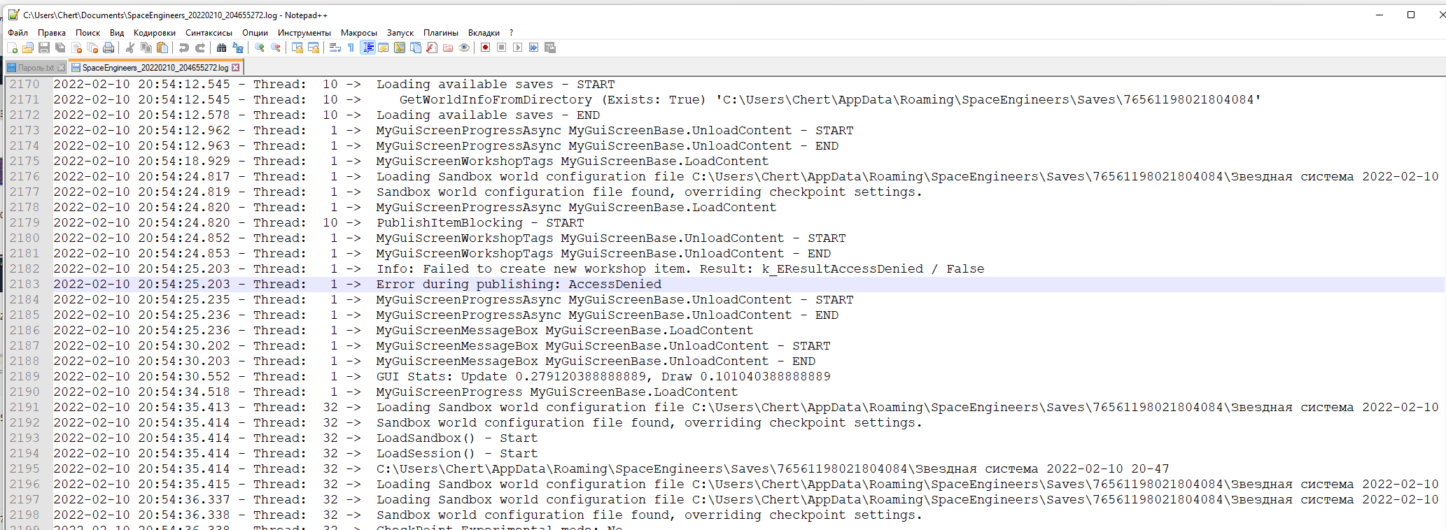Image resolution: width=1446 pixels, height=530 pixels.
Task: Click the Cut scissors icon
Action: tap(130, 48)
